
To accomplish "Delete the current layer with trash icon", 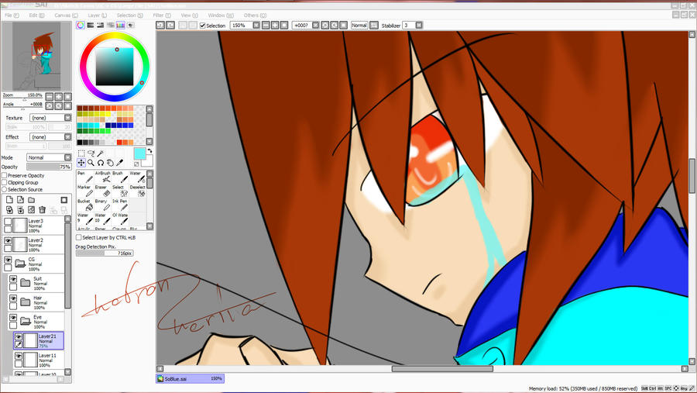I will pos(43,209).
